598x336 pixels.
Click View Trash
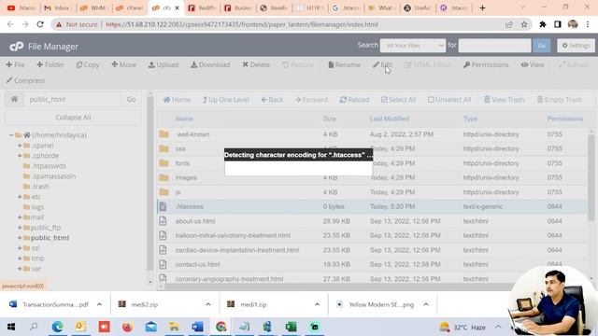click(504, 100)
